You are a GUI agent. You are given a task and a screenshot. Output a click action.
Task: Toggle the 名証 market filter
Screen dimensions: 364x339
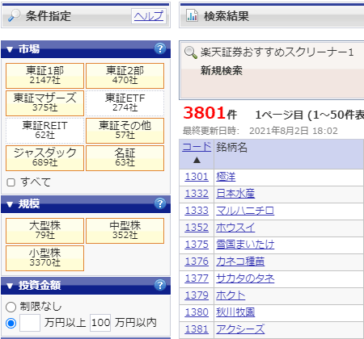click(125, 158)
